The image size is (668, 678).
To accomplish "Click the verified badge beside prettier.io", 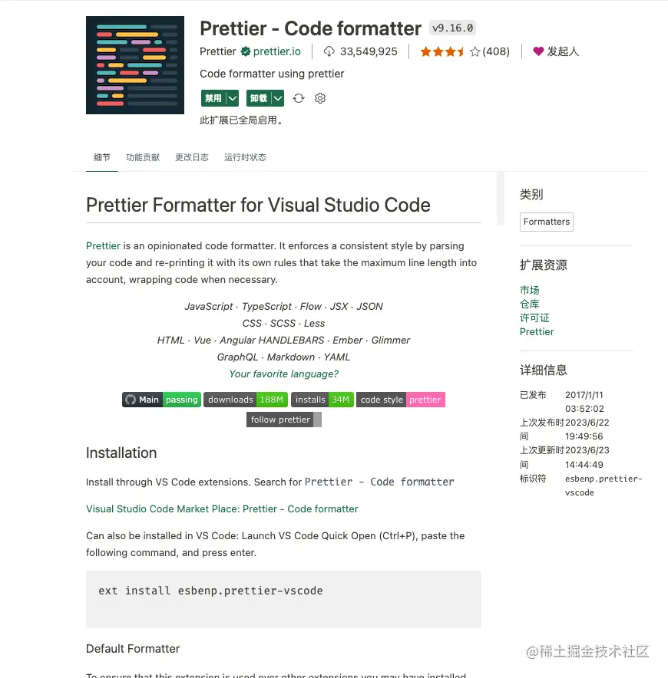I will 246,51.
